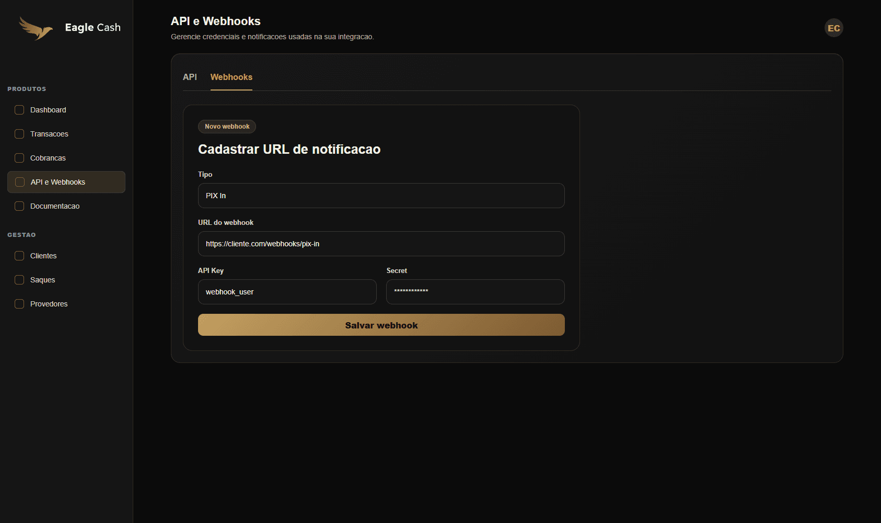The width and height of the screenshot is (881, 523).
Task: Go to Dashboard in the sidebar
Action: pyautogui.click(x=66, y=110)
